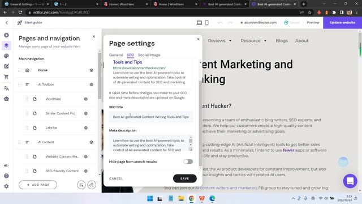Open the help question mark icon

6,176
